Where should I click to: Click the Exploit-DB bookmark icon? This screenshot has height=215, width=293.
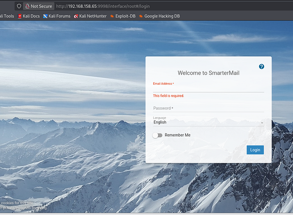(x=112, y=16)
